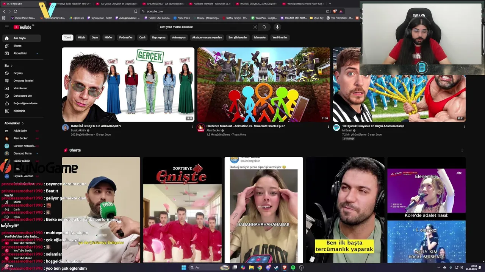Open Windows Start menu
Screen dimensions: 485x272
184,267
